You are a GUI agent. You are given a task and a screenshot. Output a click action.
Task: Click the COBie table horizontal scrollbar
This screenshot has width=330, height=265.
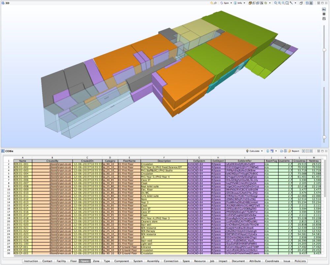(x=162, y=256)
